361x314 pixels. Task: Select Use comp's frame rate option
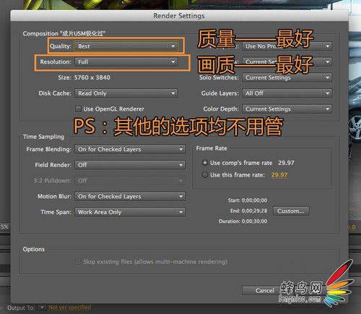click(205, 163)
